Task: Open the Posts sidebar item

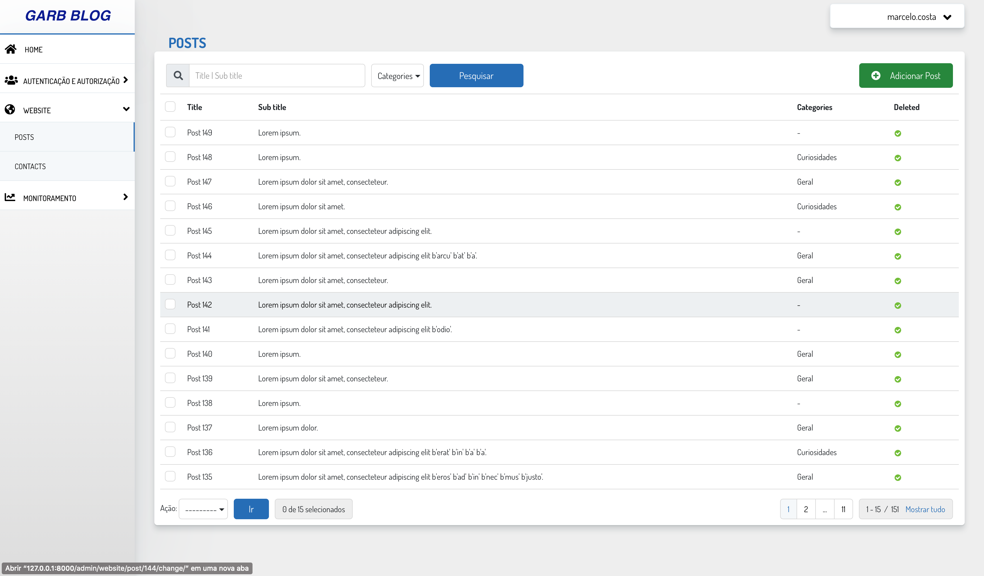Action: 67,137
